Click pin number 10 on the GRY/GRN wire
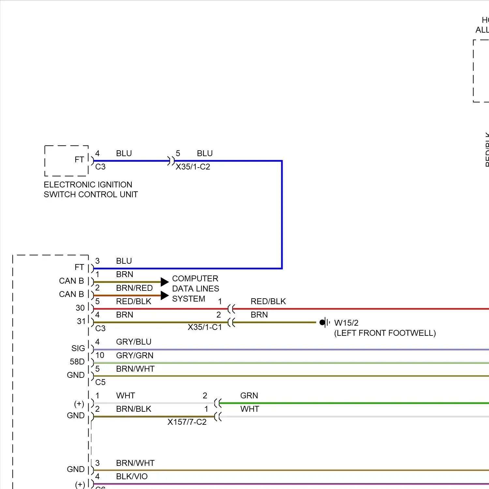The image size is (489, 489). click(100, 355)
